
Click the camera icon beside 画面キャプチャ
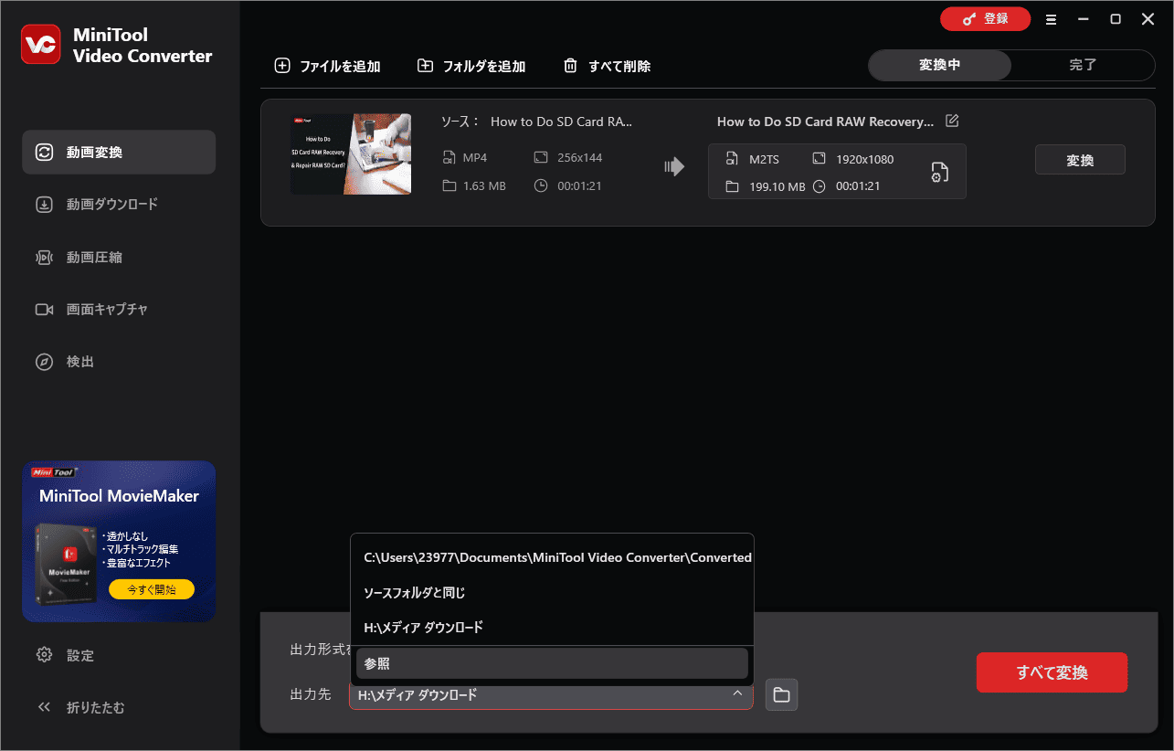44,310
